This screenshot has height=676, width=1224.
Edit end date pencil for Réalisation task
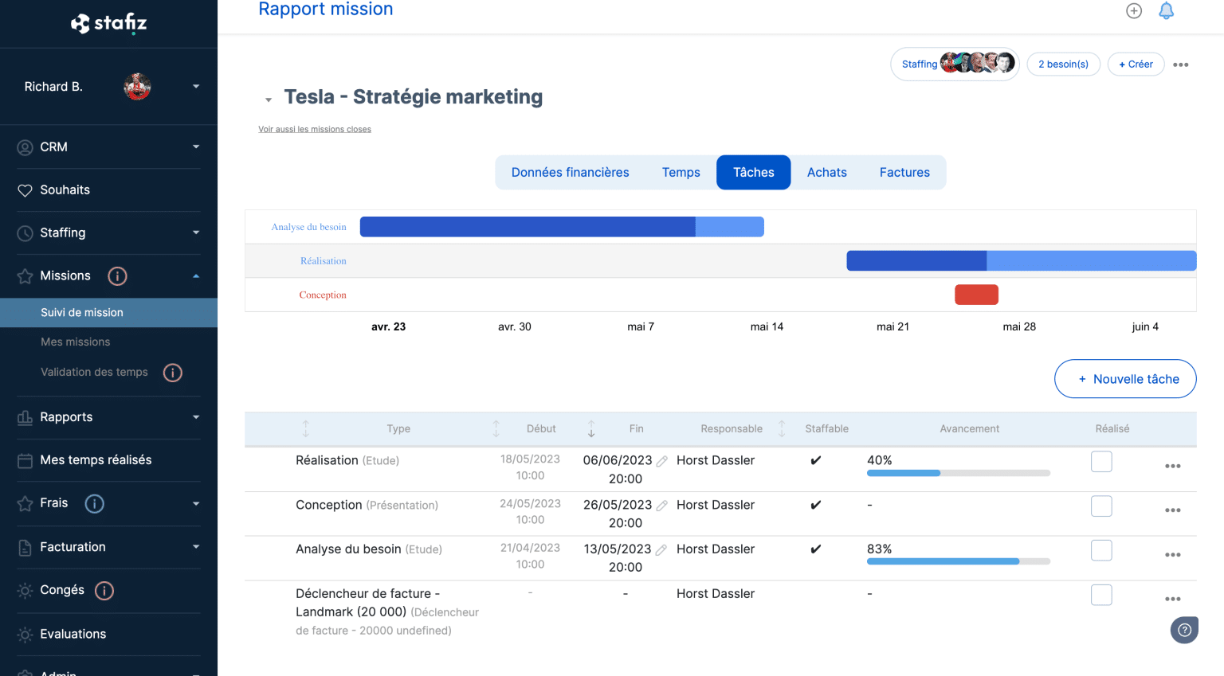click(662, 461)
